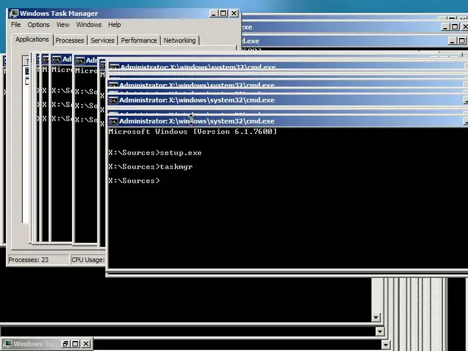Open the File menu in Task Manager
Viewport: 468px width, 351px height.
click(x=16, y=25)
